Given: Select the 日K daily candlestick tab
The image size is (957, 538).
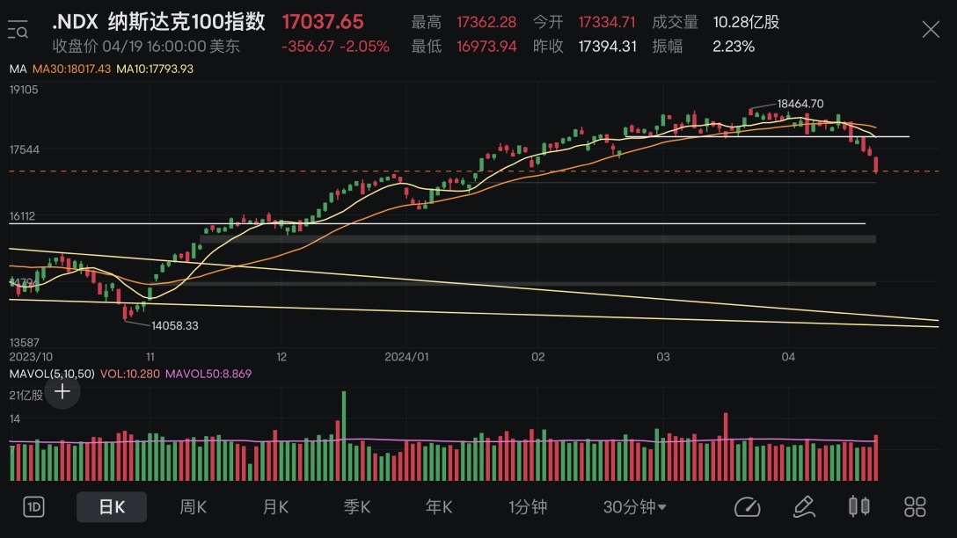Looking at the screenshot, I should 112,507.
